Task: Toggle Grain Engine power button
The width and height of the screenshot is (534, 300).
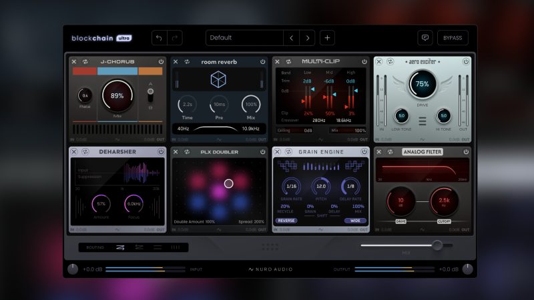Action: pos(364,152)
